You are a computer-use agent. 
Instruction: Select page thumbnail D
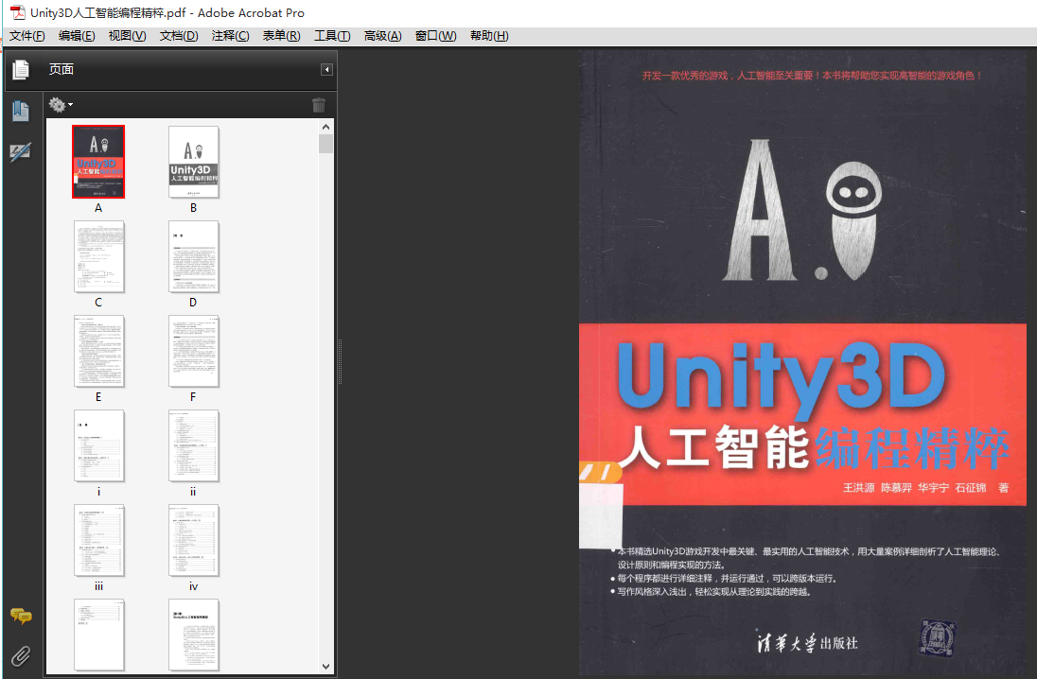[x=193, y=256]
